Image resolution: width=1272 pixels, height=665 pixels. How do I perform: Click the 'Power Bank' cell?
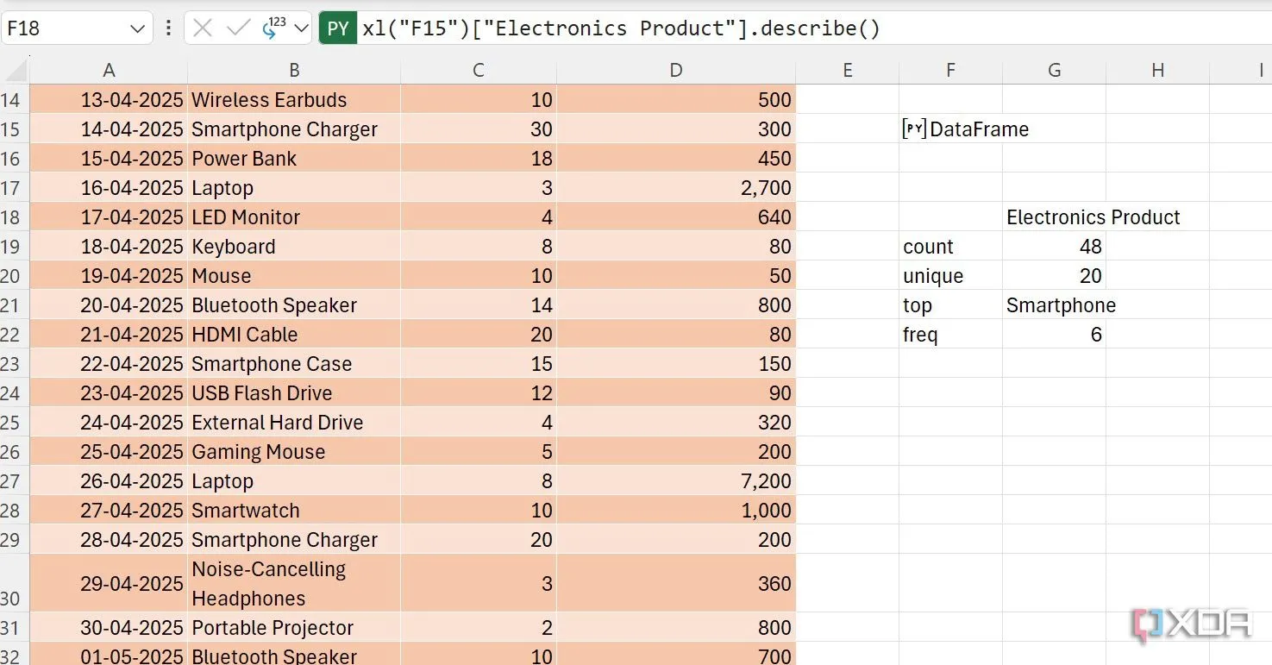click(x=294, y=159)
